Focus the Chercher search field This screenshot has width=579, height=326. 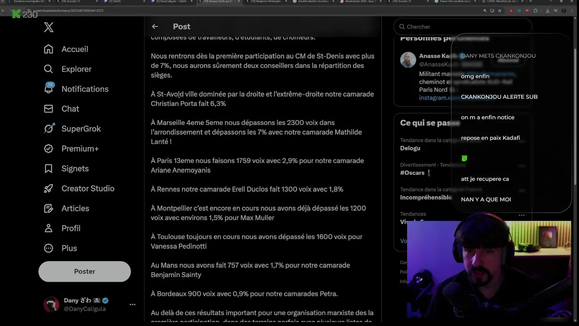click(463, 27)
